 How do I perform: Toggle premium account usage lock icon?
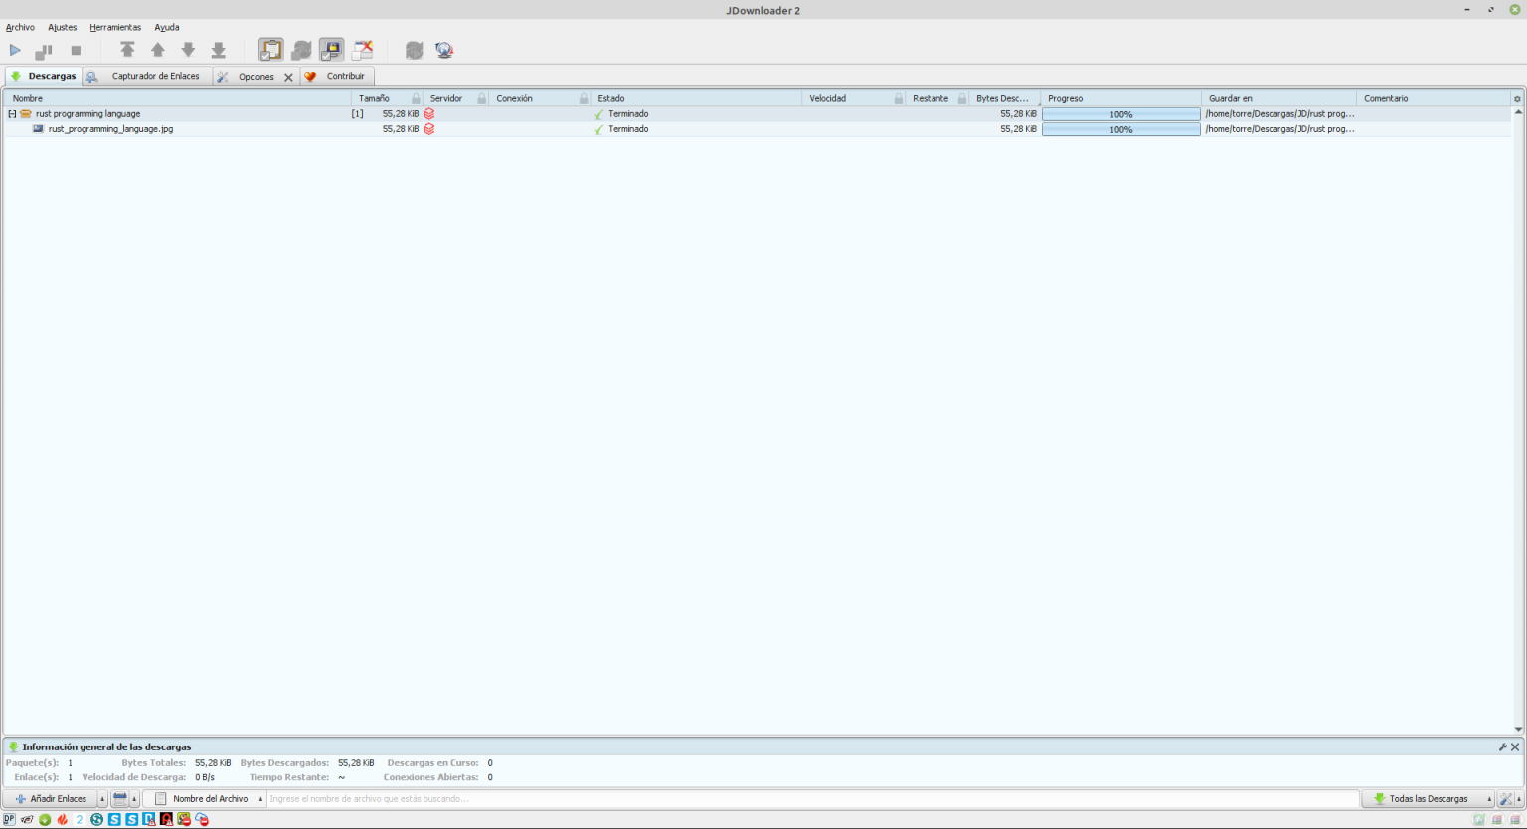(331, 49)
